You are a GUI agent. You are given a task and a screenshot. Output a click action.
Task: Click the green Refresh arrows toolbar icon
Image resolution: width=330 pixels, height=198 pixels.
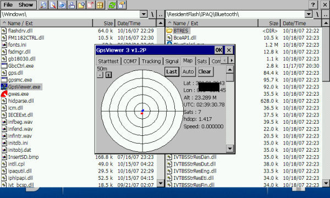(112, 5)
